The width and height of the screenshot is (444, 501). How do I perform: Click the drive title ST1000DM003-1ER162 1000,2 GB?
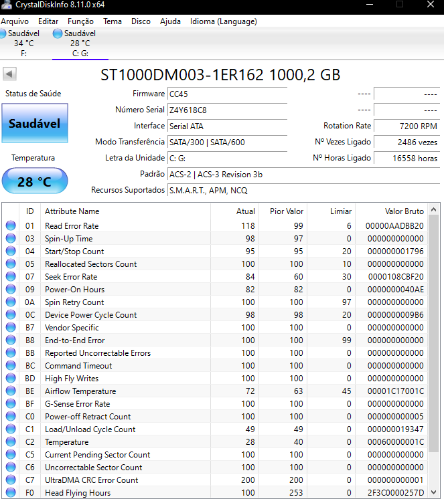pyautogui.click(x=220, y=75)
